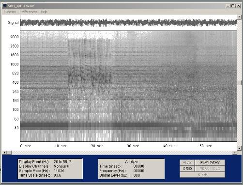Viewport: 243px width, 185px height.
Task: Click the signal waveform strip
Action: coord(128,23)
